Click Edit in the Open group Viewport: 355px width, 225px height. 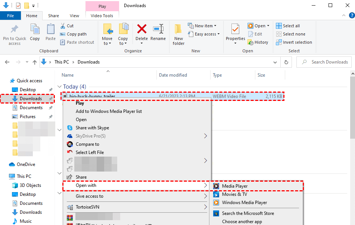click(x=255, y=34)
